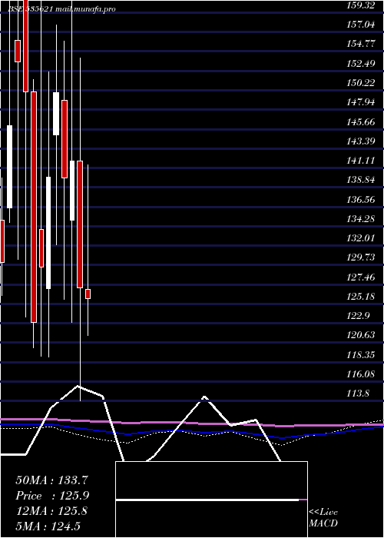Screen dimensions: 384x538
Task: Click the 152.49 price axis label
Action: tap(361, 64)
